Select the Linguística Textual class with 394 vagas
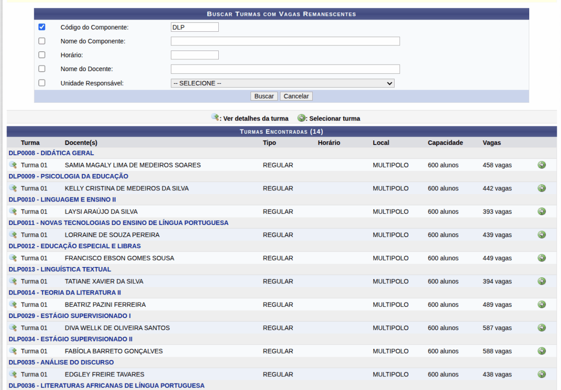 (542, 281)
